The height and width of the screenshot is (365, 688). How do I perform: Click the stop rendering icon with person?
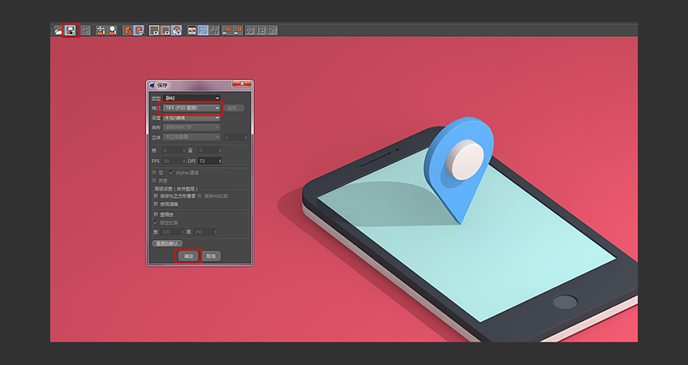pos(113,30)
